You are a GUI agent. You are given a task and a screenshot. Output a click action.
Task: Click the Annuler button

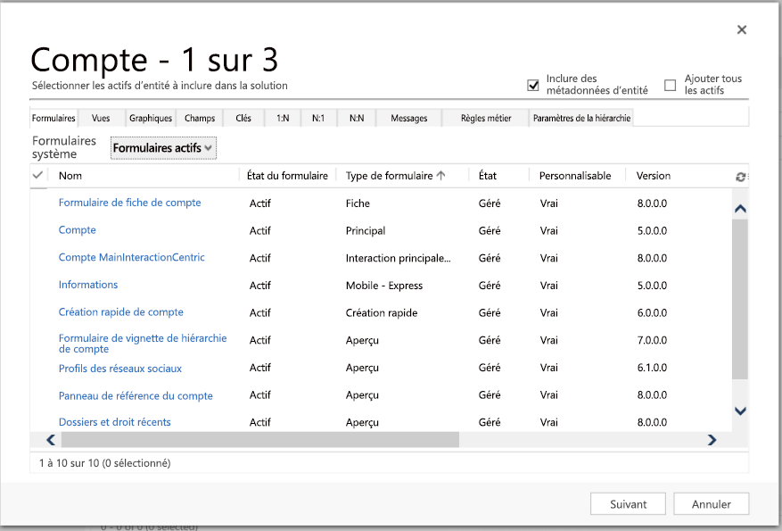(711, 504)
